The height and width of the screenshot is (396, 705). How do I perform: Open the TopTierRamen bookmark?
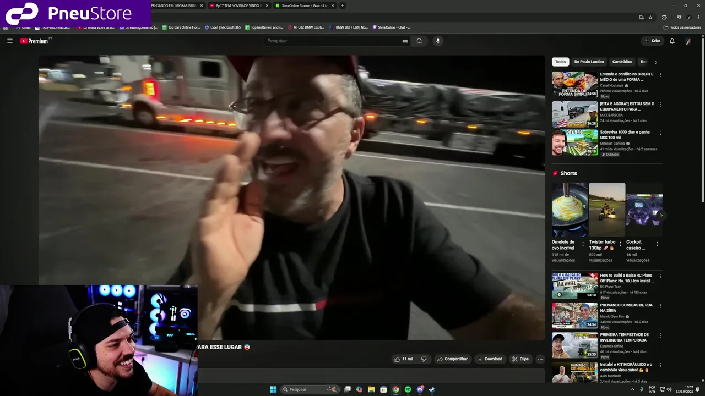[264, 27]
